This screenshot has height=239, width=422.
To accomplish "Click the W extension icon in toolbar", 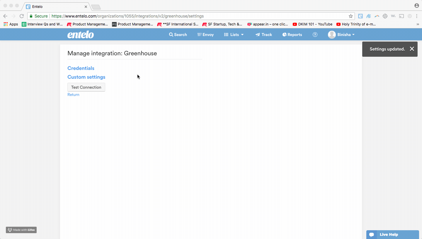I will [393, 16].
